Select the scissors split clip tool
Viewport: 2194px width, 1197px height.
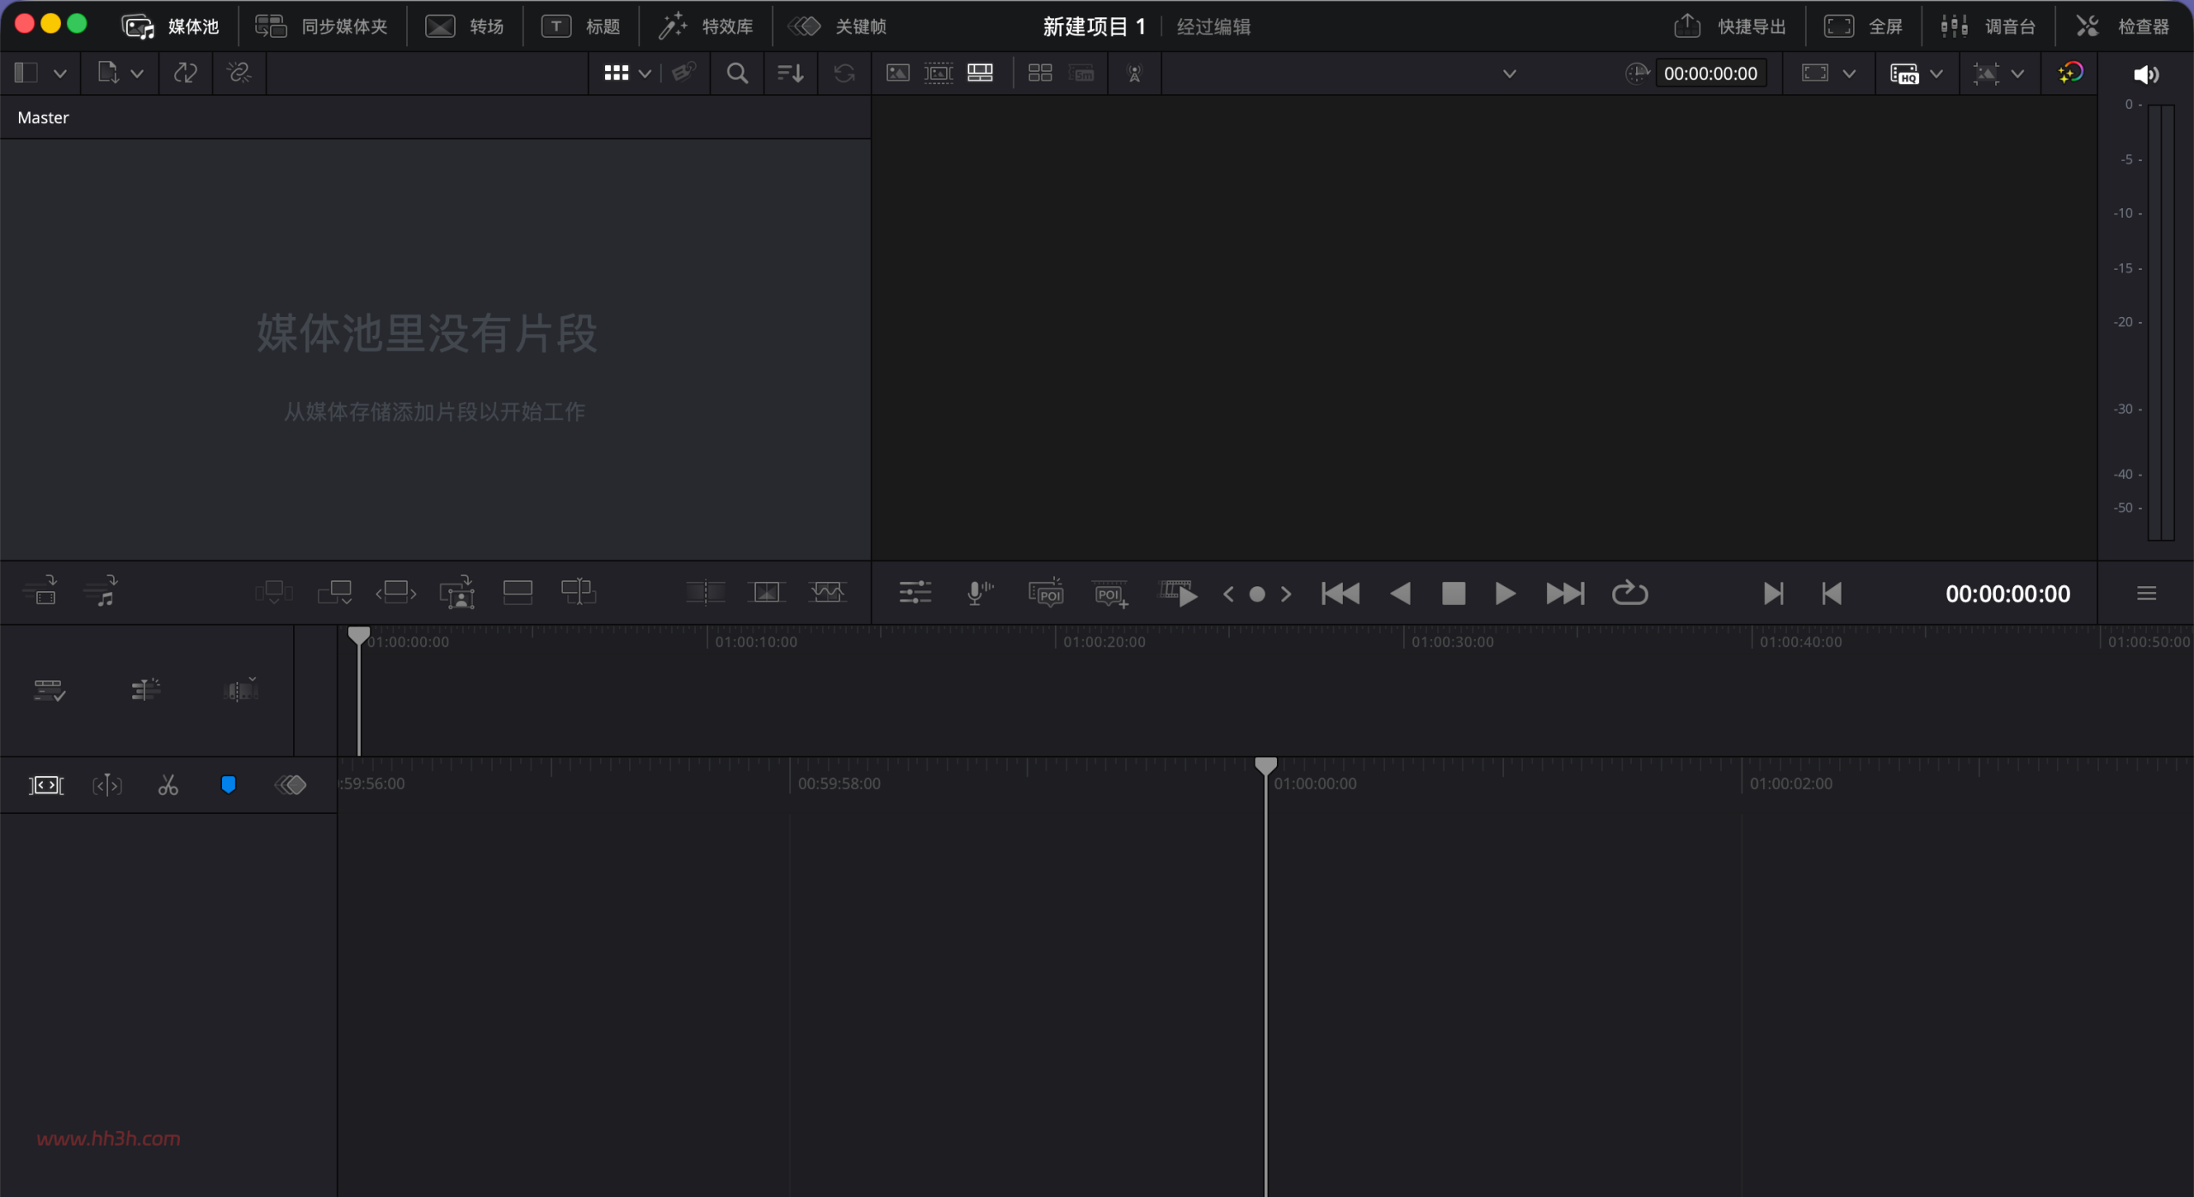click(x=168, y=785)
